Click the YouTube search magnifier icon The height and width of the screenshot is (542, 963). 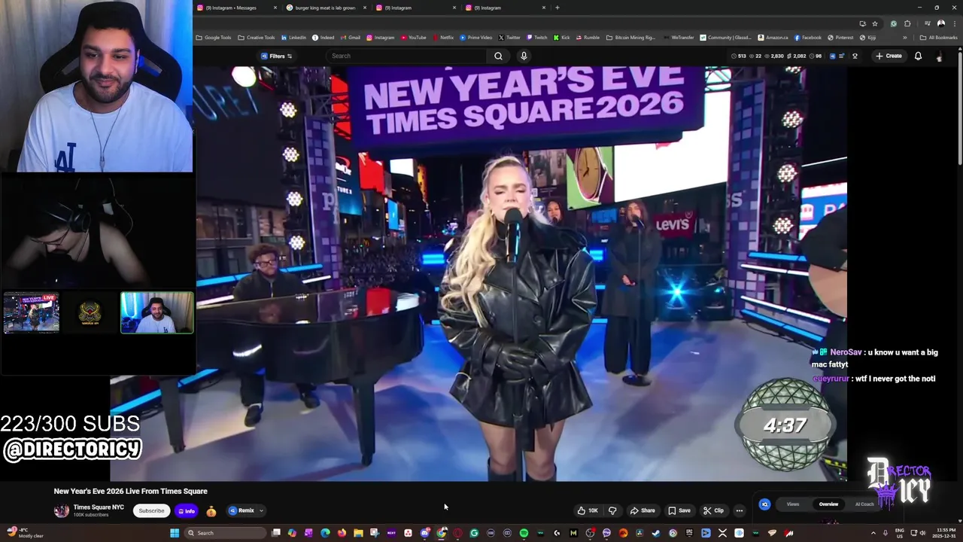pyautogui.click(x=498, y=56)
